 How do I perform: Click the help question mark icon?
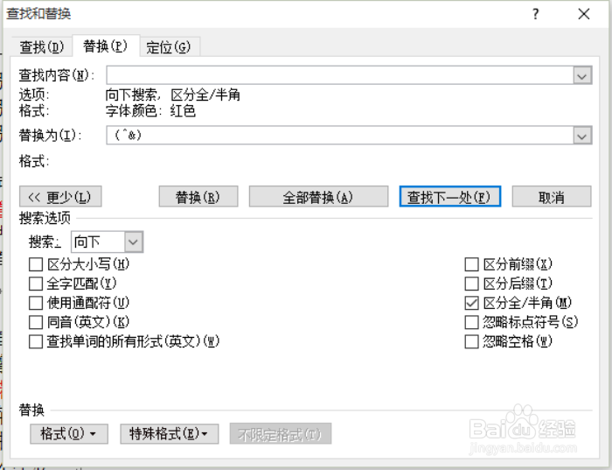pyautogui.click(x=535, y=14)
